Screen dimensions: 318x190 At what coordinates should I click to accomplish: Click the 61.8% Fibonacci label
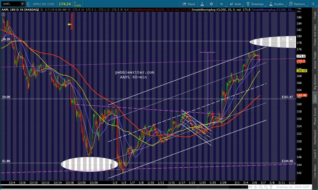6,161
